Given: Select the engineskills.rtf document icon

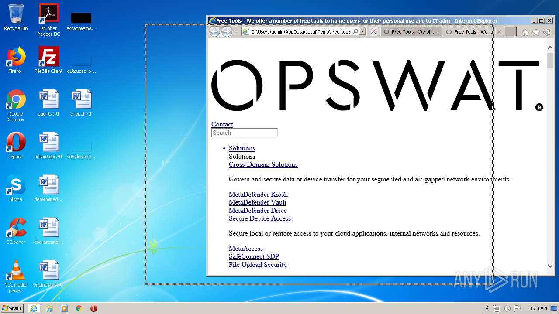Looking at the screenshot, I should (x=48, y=274).
